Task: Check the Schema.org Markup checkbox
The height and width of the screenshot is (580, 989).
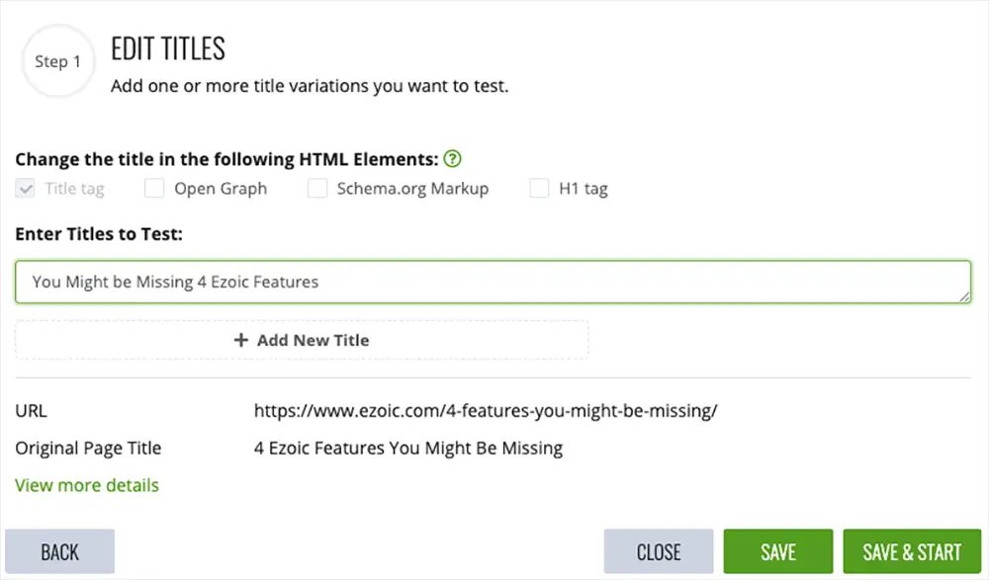Action: pos(317,189)
